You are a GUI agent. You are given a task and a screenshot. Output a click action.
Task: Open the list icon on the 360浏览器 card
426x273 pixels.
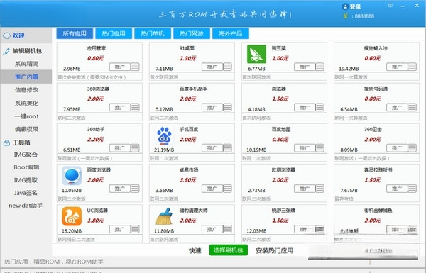(135, 107)
